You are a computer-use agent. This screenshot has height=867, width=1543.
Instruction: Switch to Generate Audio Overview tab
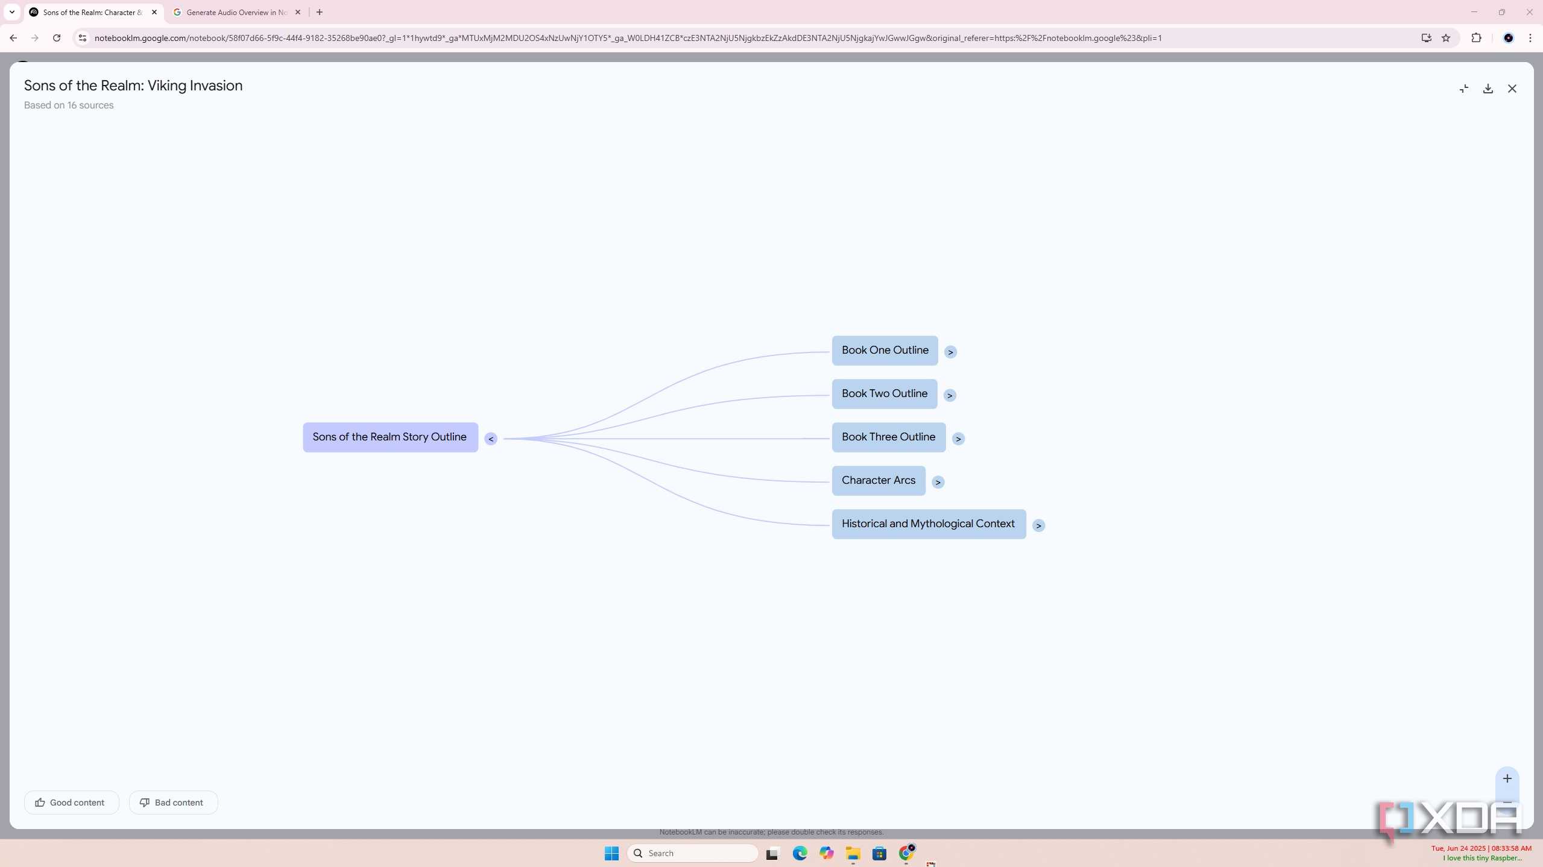pyautogui.click(x=235, y=12)
